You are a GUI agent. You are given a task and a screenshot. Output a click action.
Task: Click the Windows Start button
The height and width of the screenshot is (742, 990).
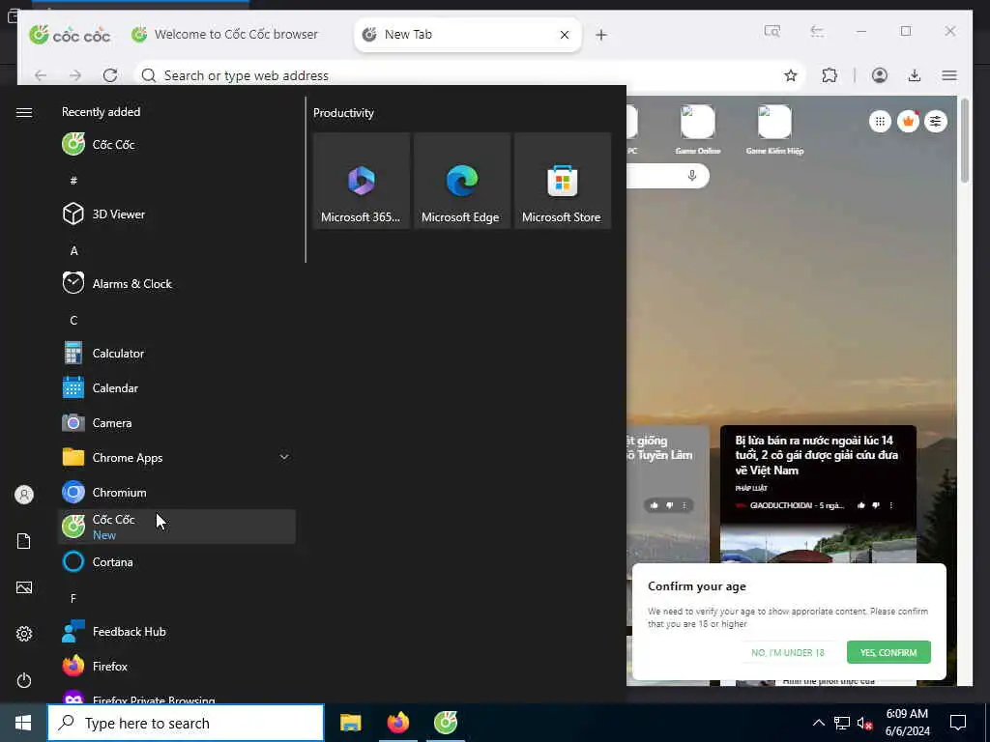point(23,723)
